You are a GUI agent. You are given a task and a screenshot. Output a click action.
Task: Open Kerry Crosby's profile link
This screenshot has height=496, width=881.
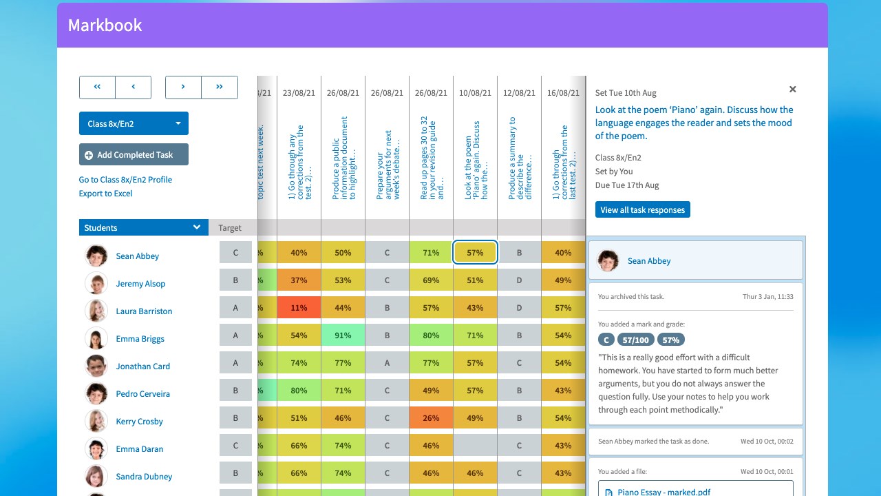[139, 422]
